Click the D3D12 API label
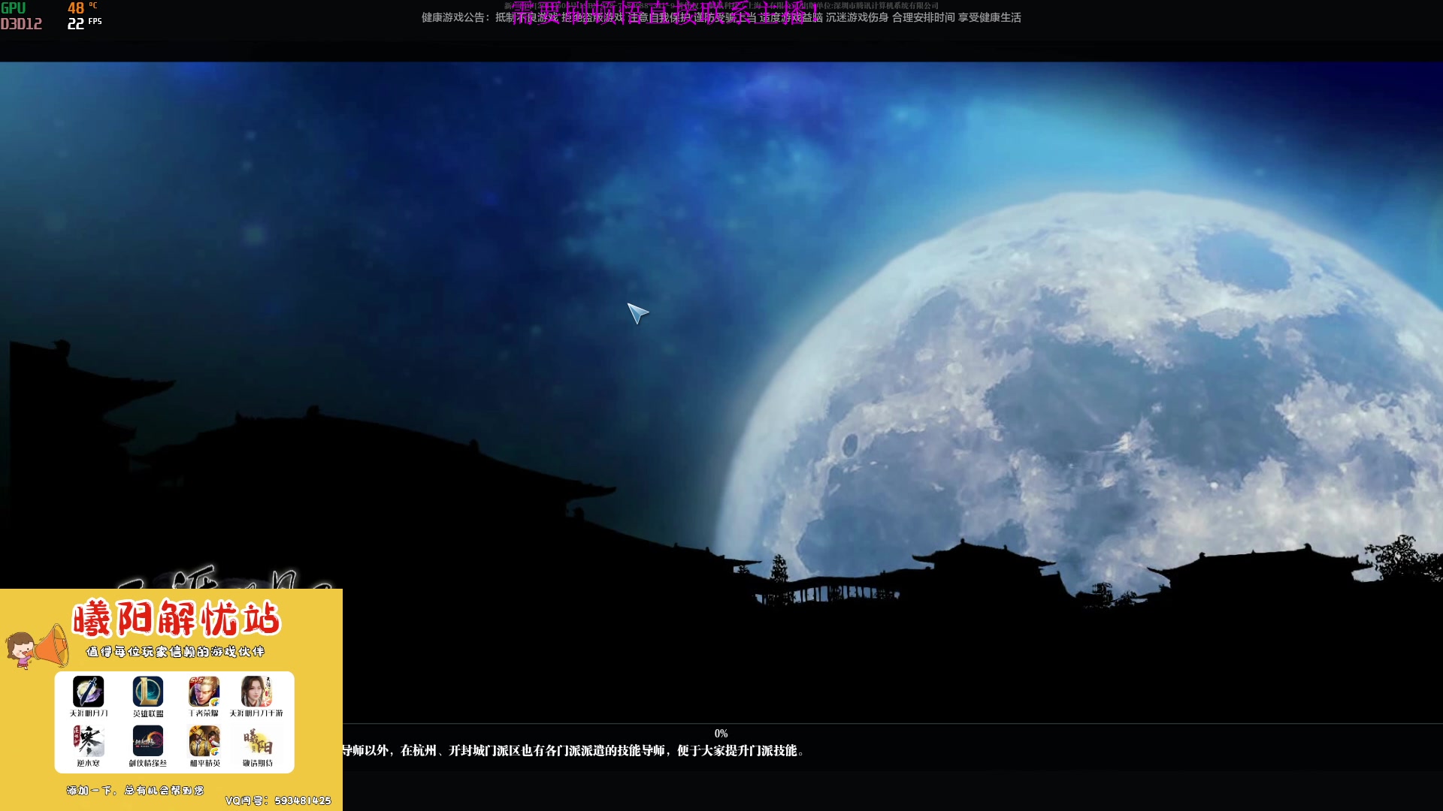 click(x=21, y=23)
